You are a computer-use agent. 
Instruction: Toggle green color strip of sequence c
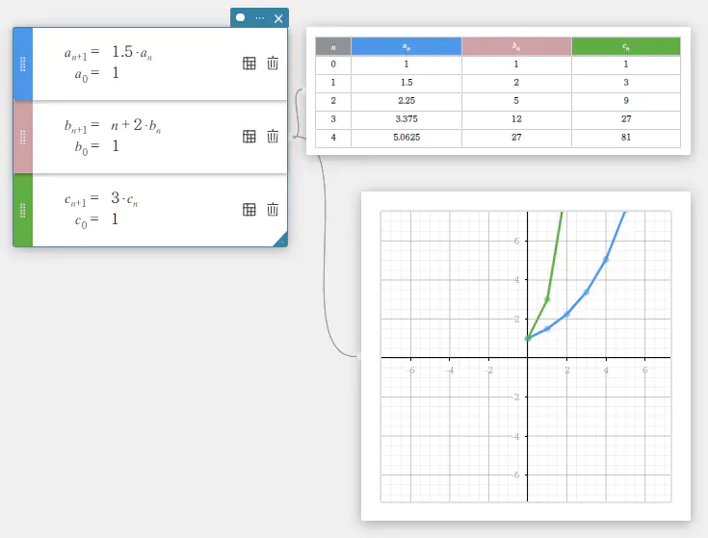23,210
